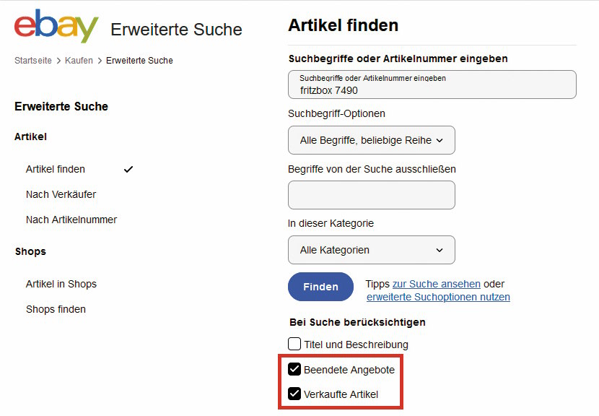Viewport: 599px width, 416px height.
Task: Enable Titel und Beschreibung checkbox
Action: [x=294, y=344]
